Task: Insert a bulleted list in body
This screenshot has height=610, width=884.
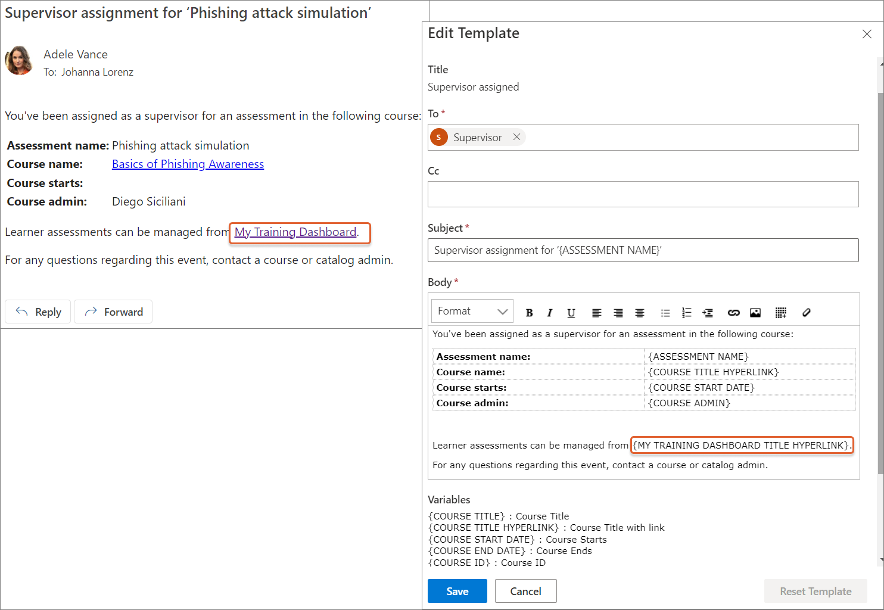Action: click(x=665, y=313)
